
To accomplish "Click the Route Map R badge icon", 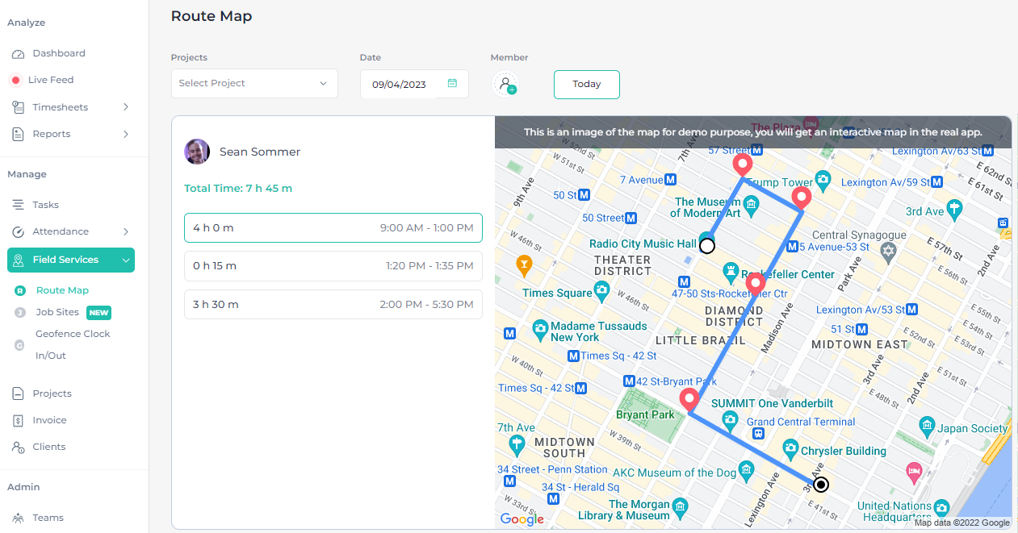I will pos(20,290).
